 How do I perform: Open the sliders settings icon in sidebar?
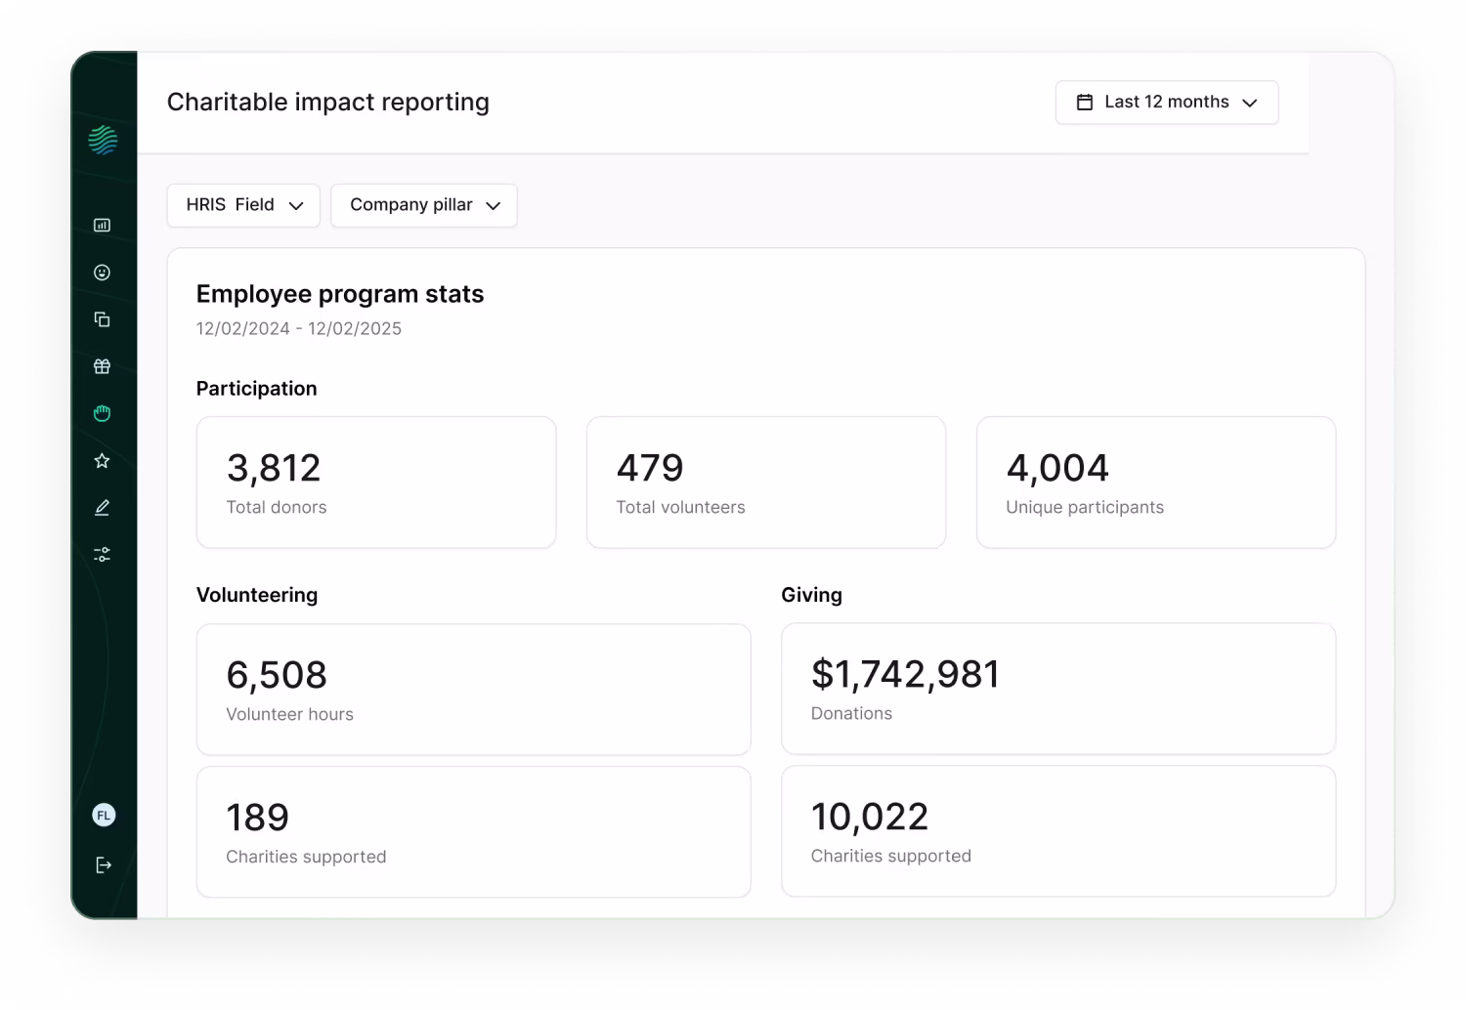click(102, 554)
